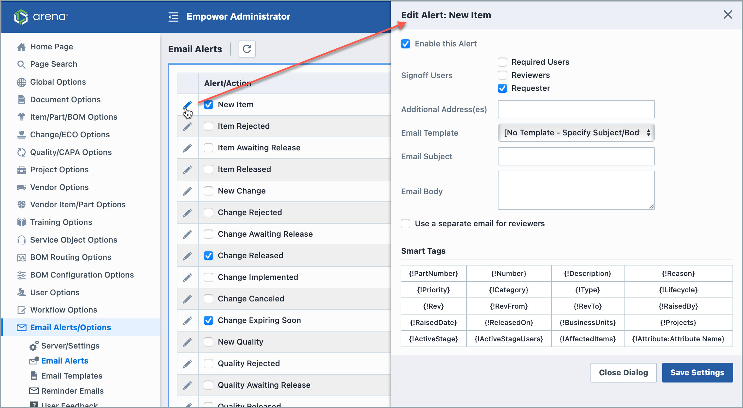The image size is (743, 408).
Task: Edit the Item Rejected alert with pencil icon
Action: [x=188, y=126]
